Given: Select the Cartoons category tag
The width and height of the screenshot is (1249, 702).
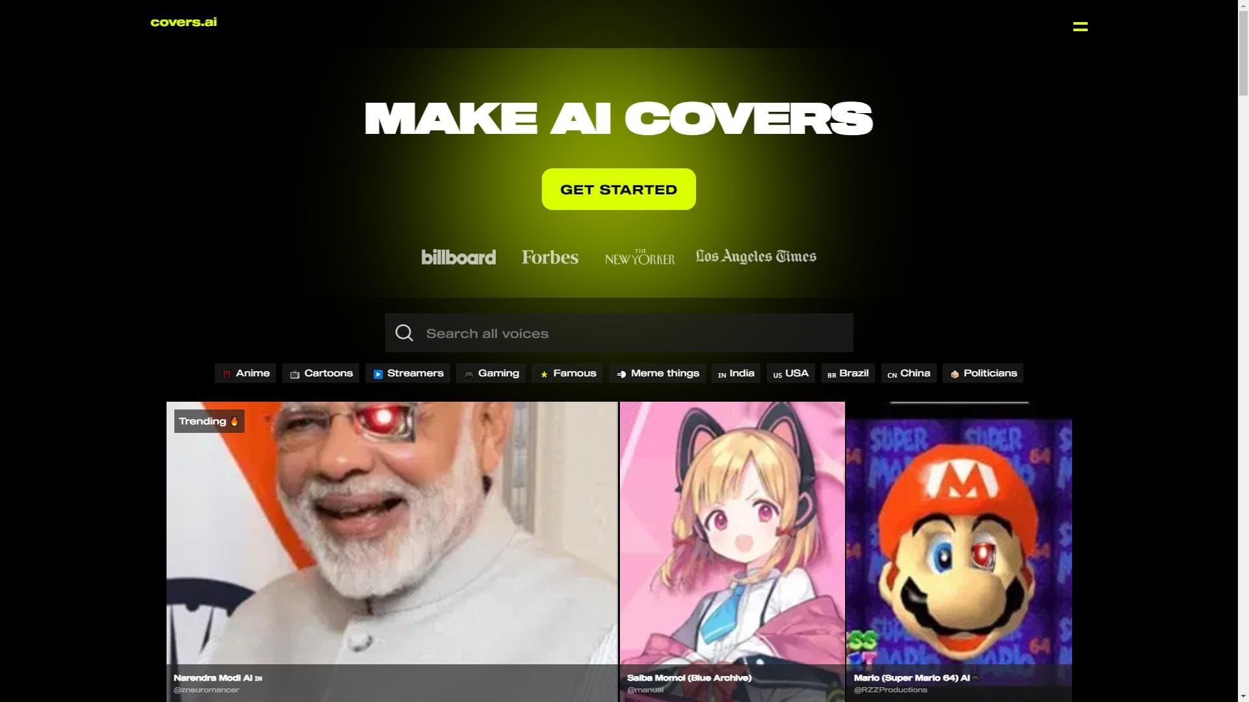Looking at the screenshot, I should [321, 373].
